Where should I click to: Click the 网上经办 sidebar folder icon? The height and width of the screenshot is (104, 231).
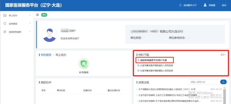click(x=5, y=15)
